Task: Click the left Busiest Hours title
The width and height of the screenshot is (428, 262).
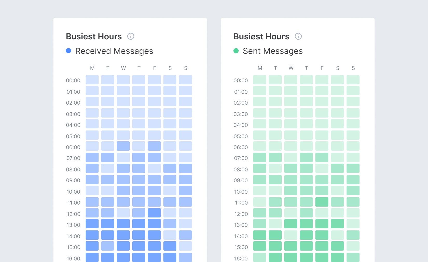Action: (94, 37)
